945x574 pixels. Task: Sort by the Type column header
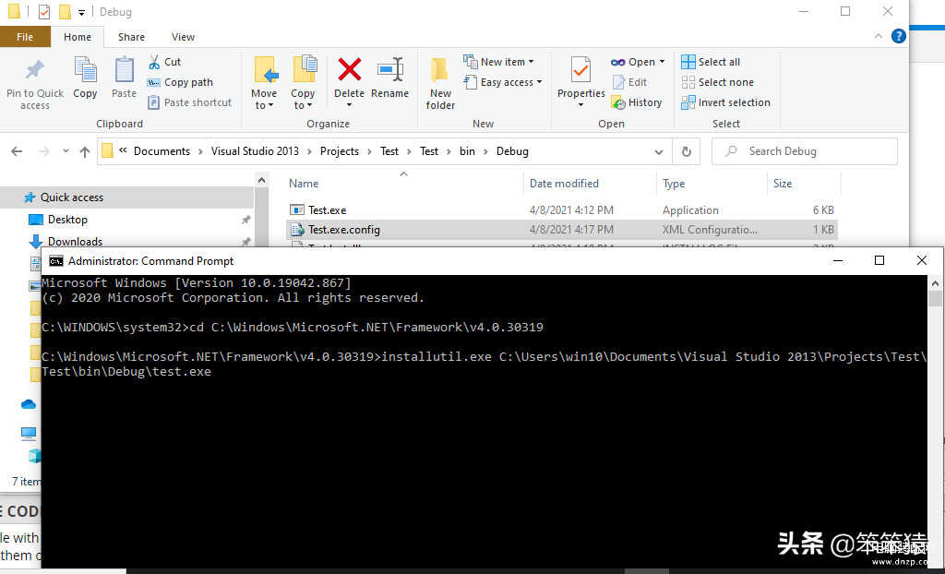tap(674, 184)
